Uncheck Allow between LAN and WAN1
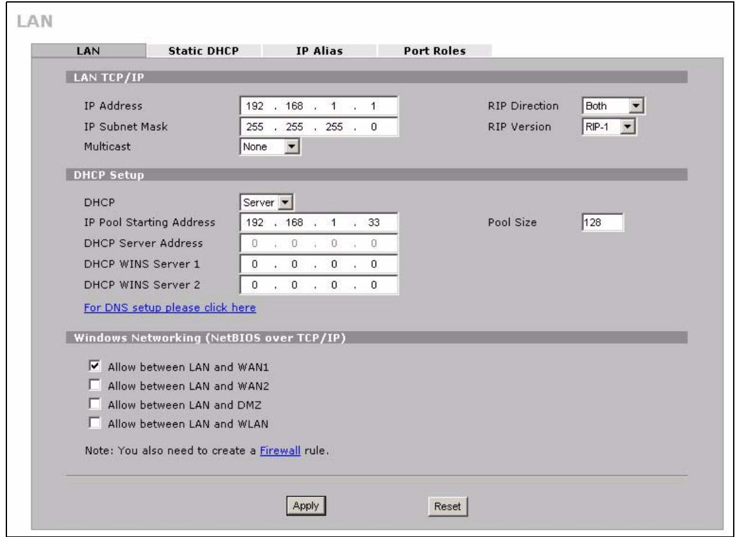The width and height of the screenshot is (735, 537). [95, 366]
